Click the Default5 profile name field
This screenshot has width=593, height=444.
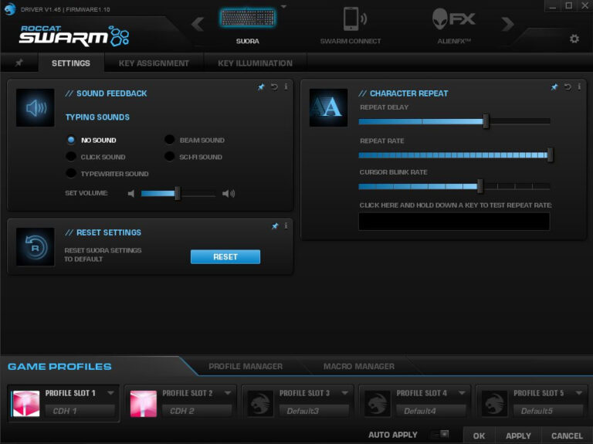point(548,411)
